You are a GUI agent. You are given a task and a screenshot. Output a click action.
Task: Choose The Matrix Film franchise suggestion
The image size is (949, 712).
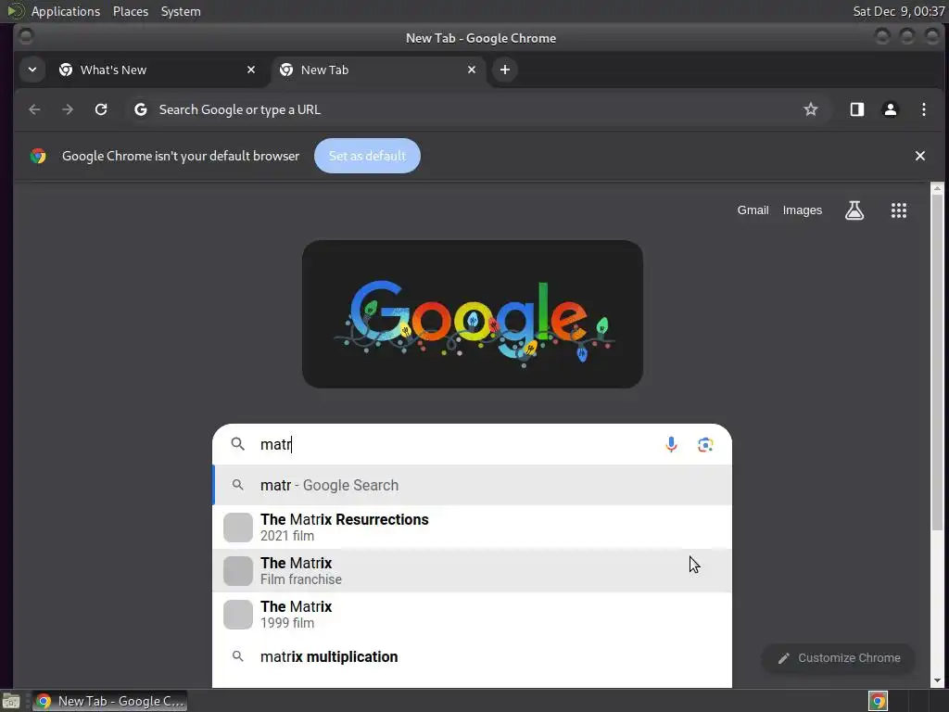472,571
